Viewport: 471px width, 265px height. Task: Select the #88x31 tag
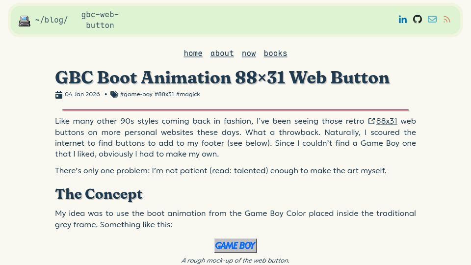tap(164, 94)
